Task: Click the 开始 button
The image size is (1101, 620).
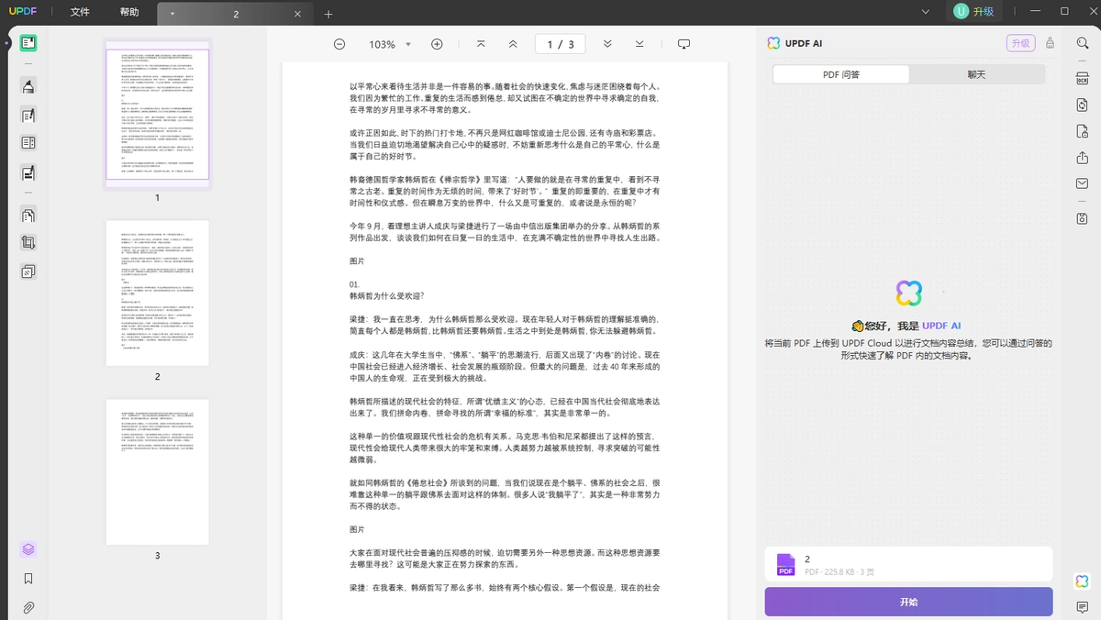Action: 908,602
